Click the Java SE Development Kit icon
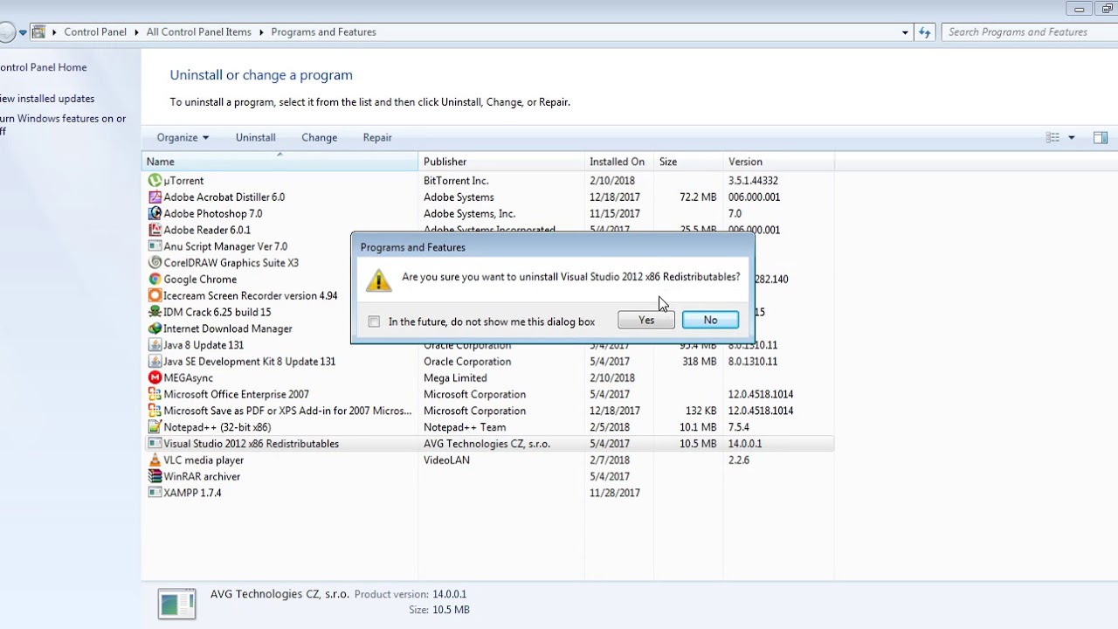The width and height of the screenshot is (1118, 629). (155, 362)
